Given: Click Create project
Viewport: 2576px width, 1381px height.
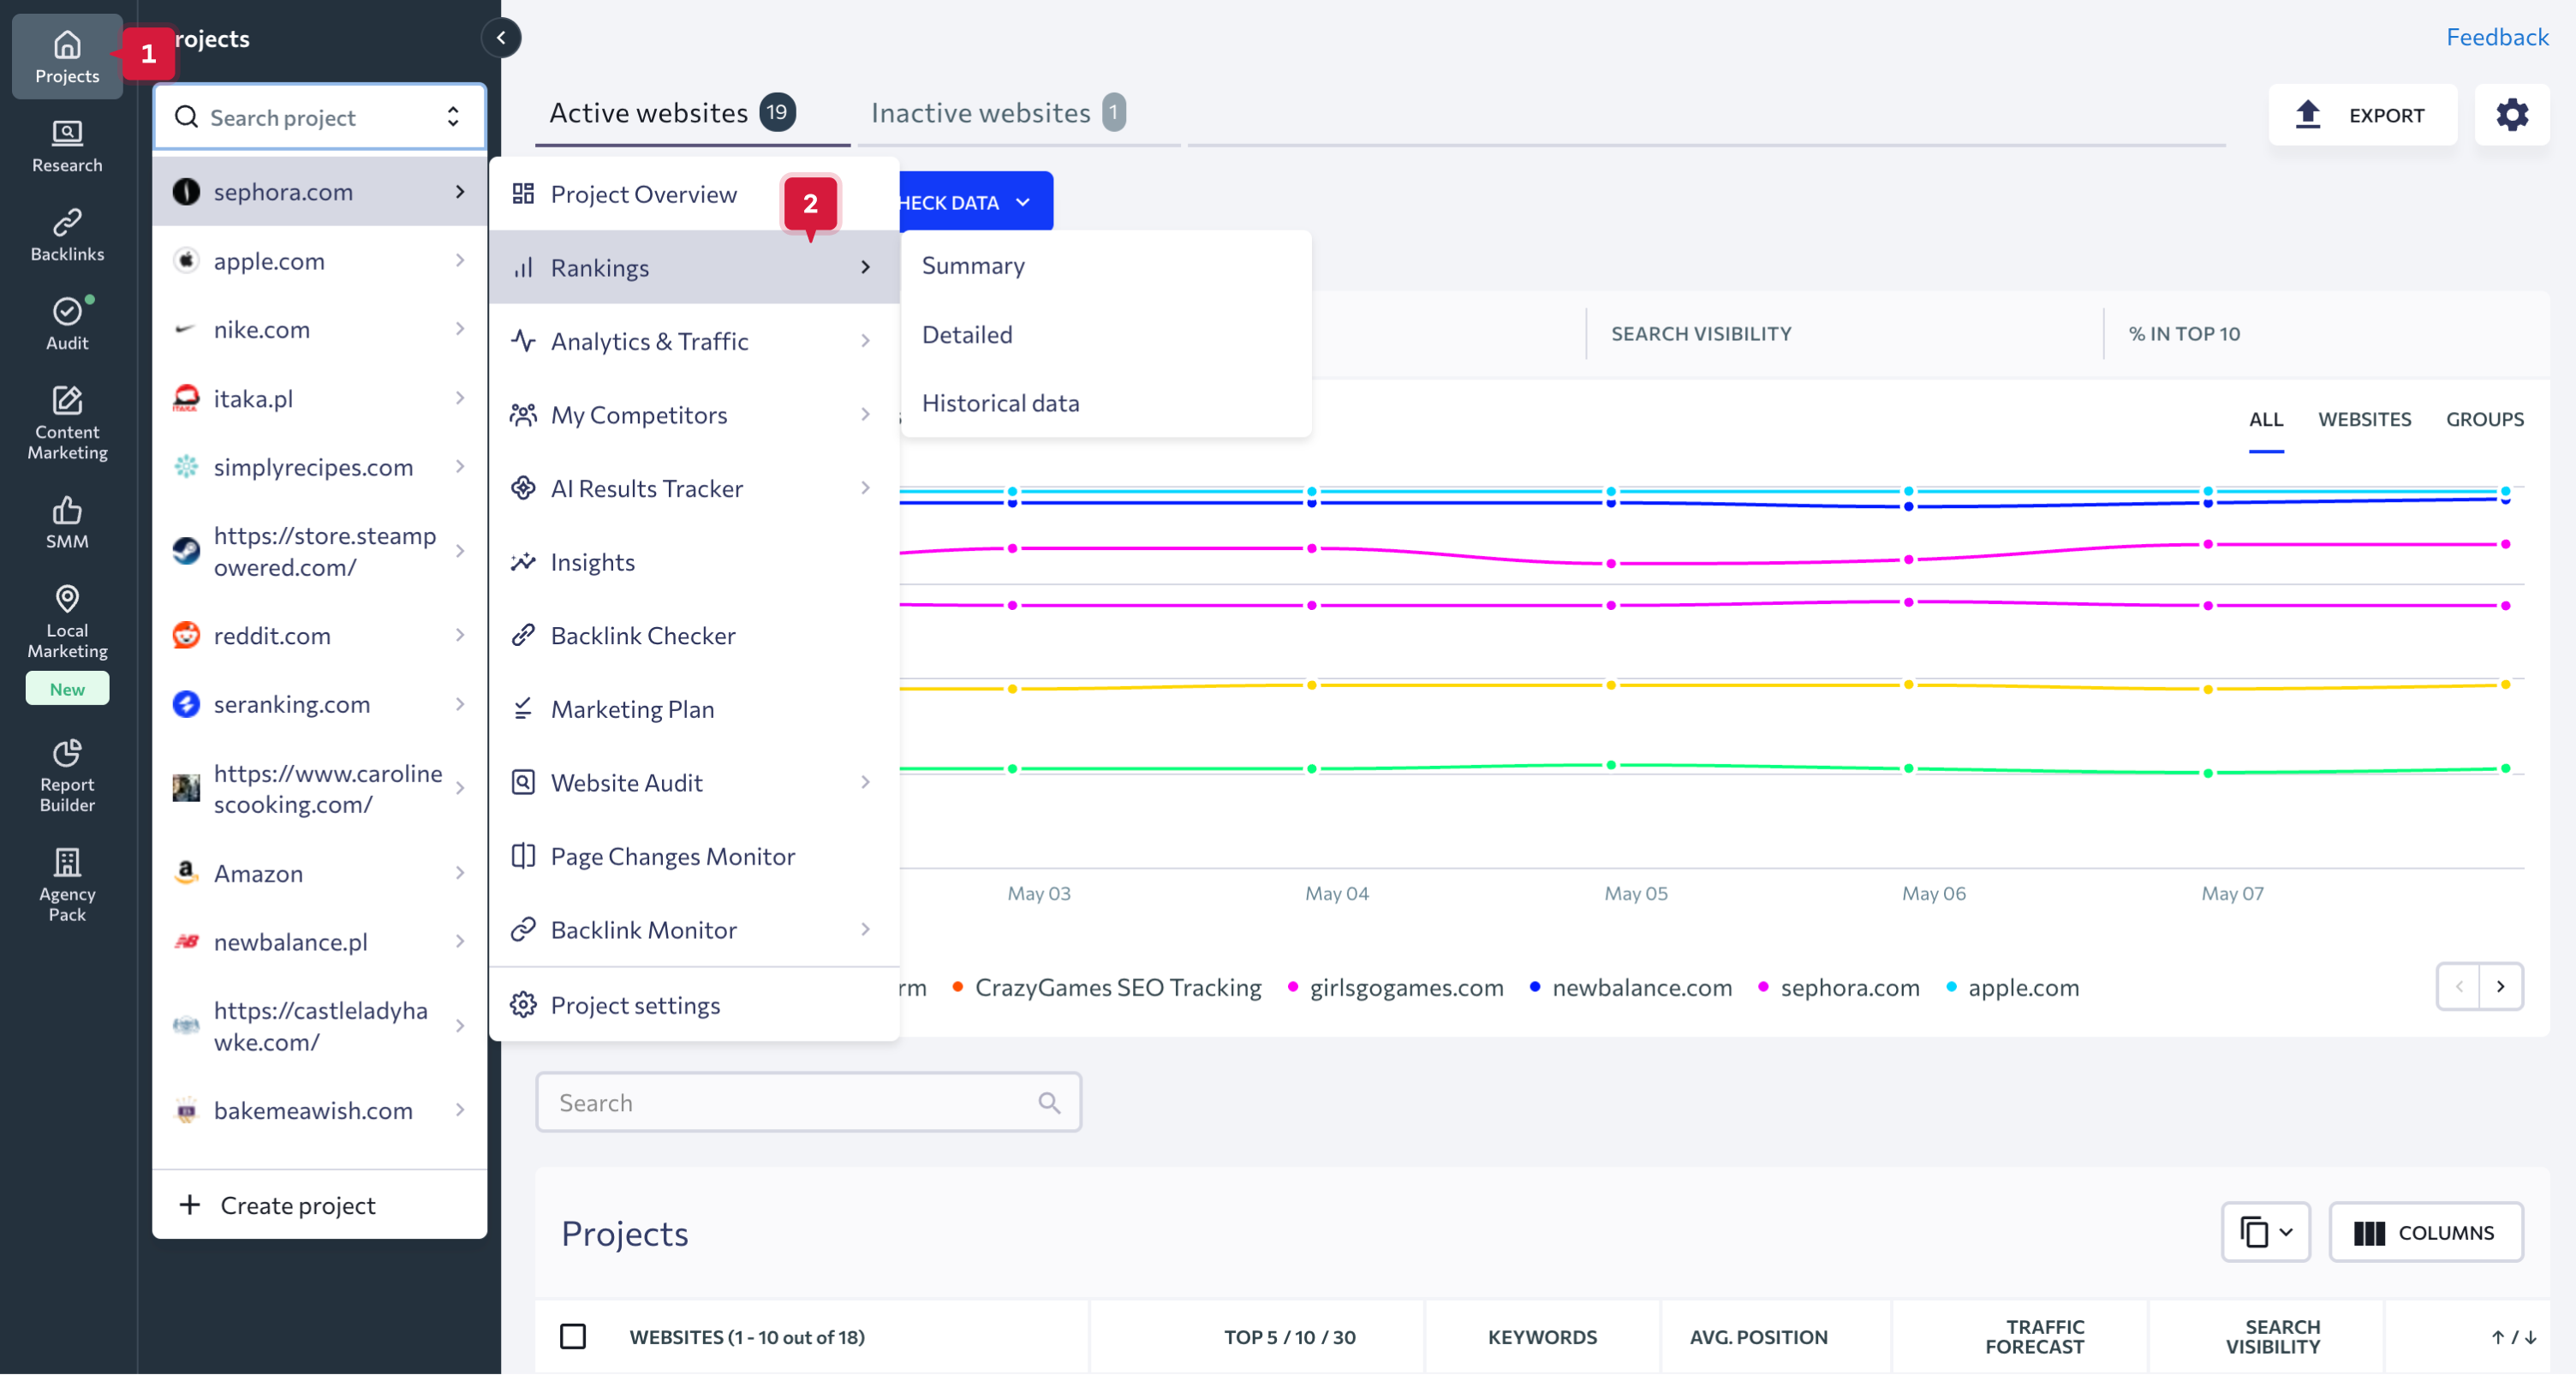Looking at the screenshot, I should pyautogui.click(x=319, y=1205).
